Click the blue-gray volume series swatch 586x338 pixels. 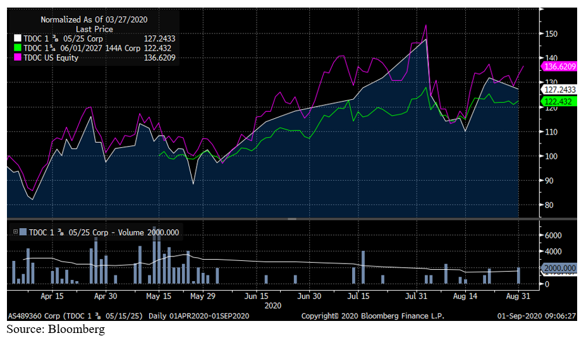[23, 232]
